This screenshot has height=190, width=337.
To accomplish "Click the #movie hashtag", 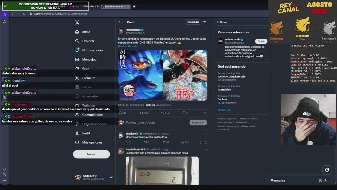I will click(x=133, y=46).
